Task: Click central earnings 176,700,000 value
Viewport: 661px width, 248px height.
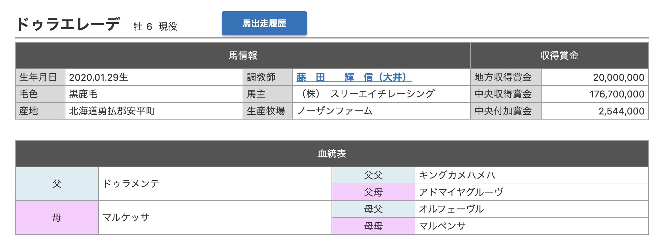Action: point(617,94)
